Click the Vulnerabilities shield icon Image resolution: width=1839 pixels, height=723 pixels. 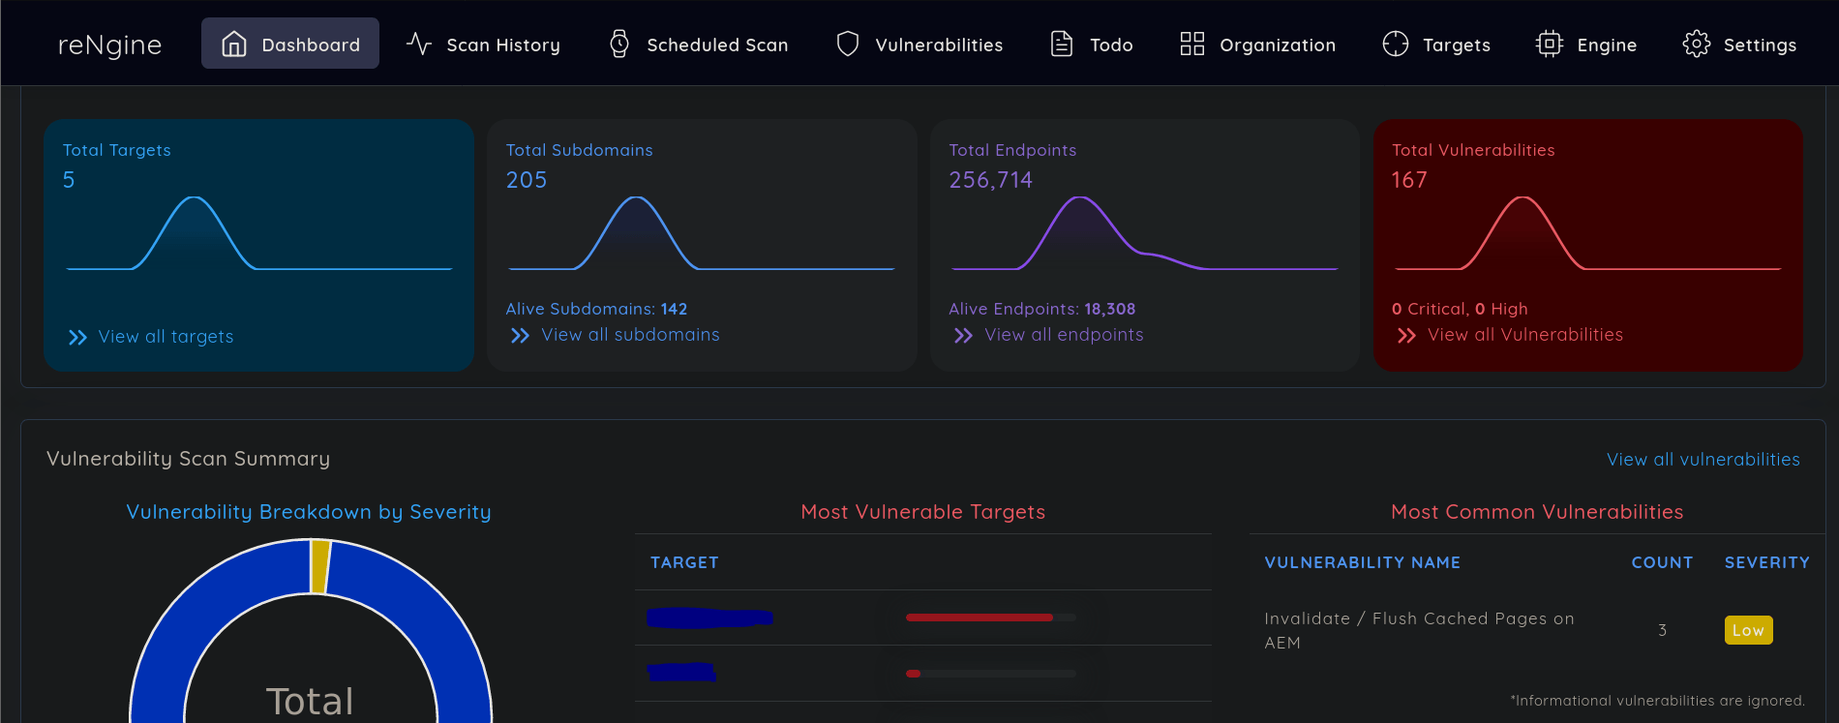(848, 44)
